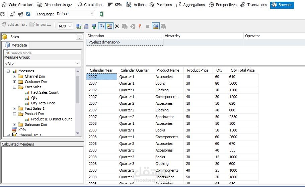Screen dimensions: 305x187
Task: Toggle the Show Aggregations icon
Action: 109,26
